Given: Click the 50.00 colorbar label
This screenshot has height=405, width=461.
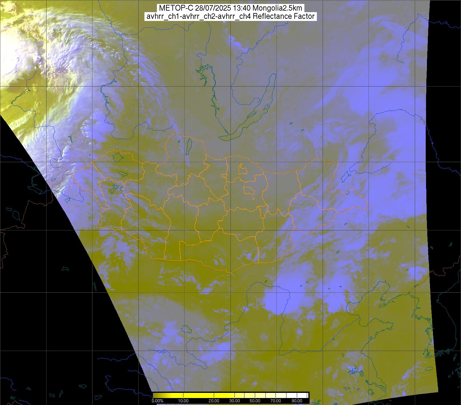Looking at the screenshot, I should [x=255, y=401].
